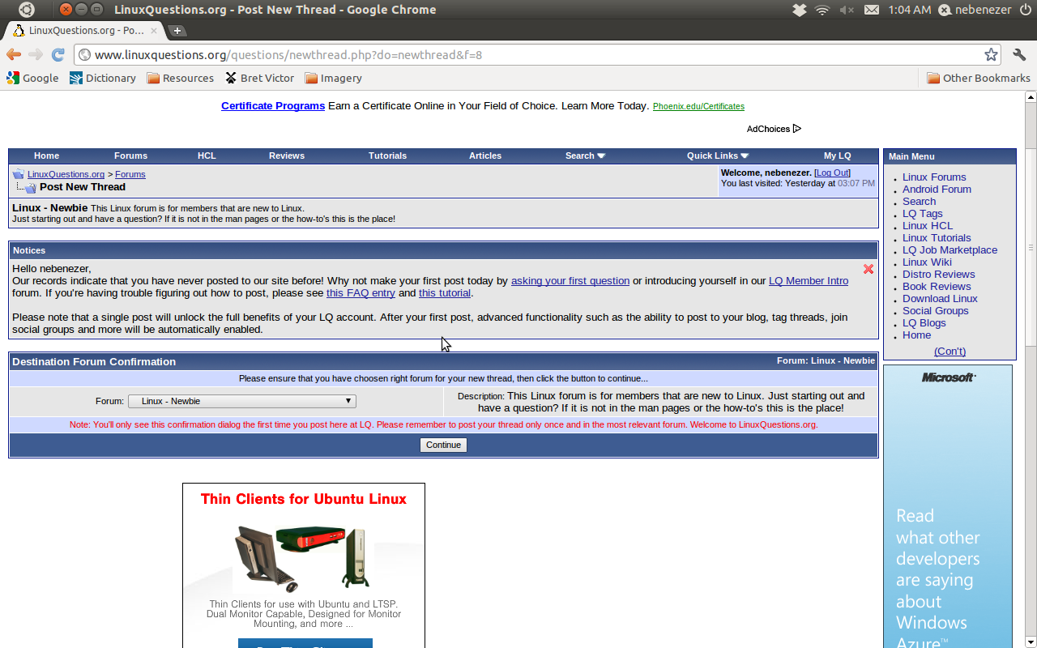
Task: Click the Continue button
Action: (x=443, y=445)
